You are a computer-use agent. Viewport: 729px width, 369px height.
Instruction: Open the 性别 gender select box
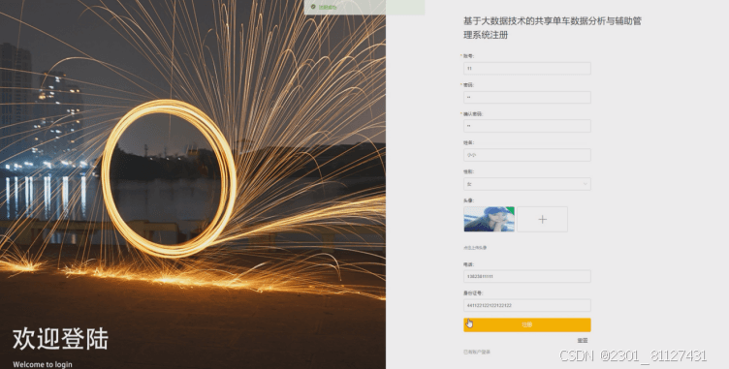pos(526,184)
